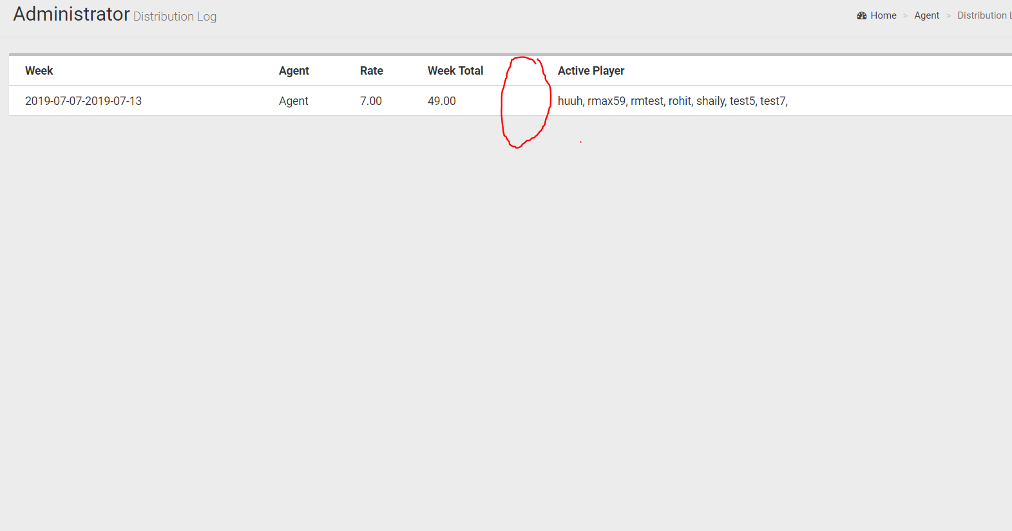Select the Week Total column header
This screenshot has width=1012, height=531.
coord(455,71)
